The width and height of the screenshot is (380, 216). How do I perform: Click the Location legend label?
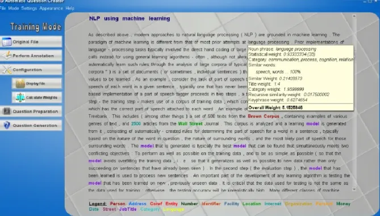[252, 203]
